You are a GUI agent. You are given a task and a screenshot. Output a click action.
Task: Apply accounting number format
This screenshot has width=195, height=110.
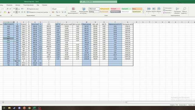(53, 12)
